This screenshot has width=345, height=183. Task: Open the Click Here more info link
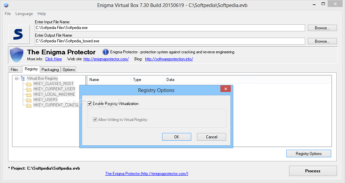pyautogui.click(x=54, y=59)
